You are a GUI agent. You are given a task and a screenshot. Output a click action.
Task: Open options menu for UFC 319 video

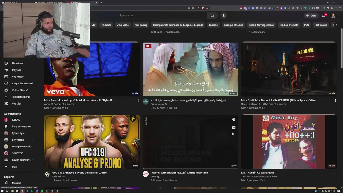139,173
